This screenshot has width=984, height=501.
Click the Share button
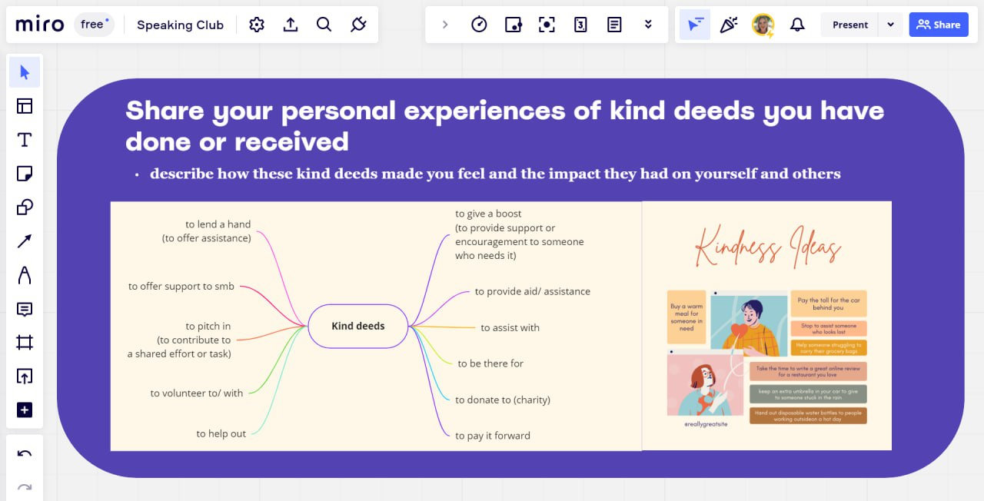pyautogui.click(x=939, y=25)
